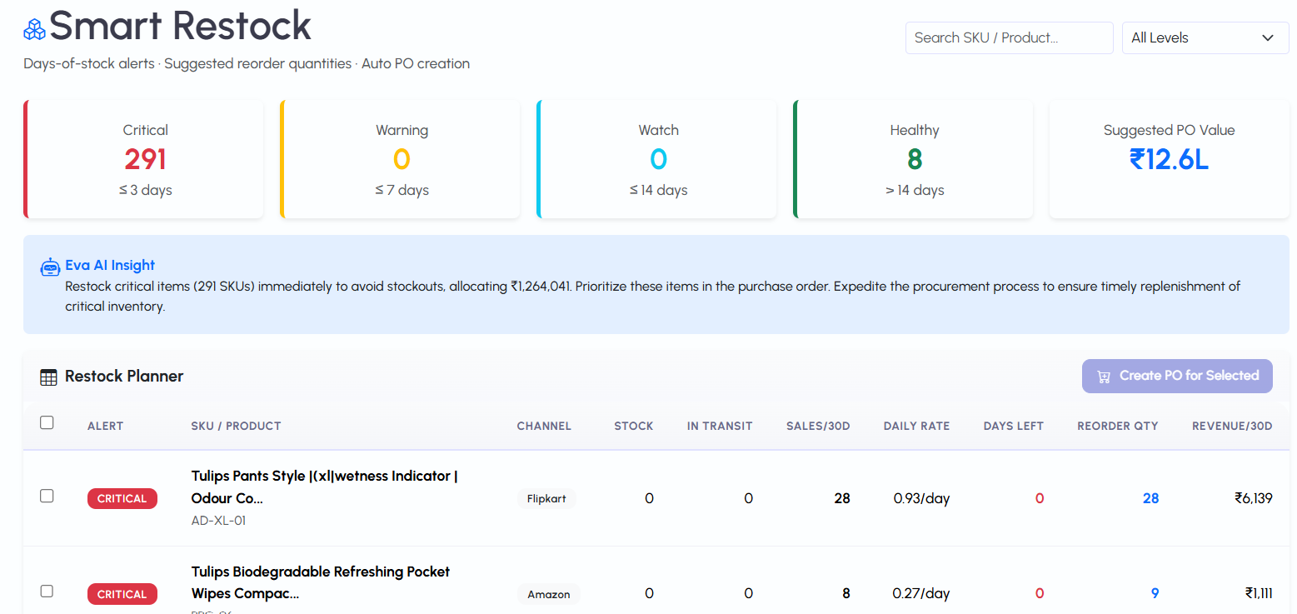Screen dimensions: 1297x614
Task: Sort by DAILY RATE column header
Action: (916, 426)
